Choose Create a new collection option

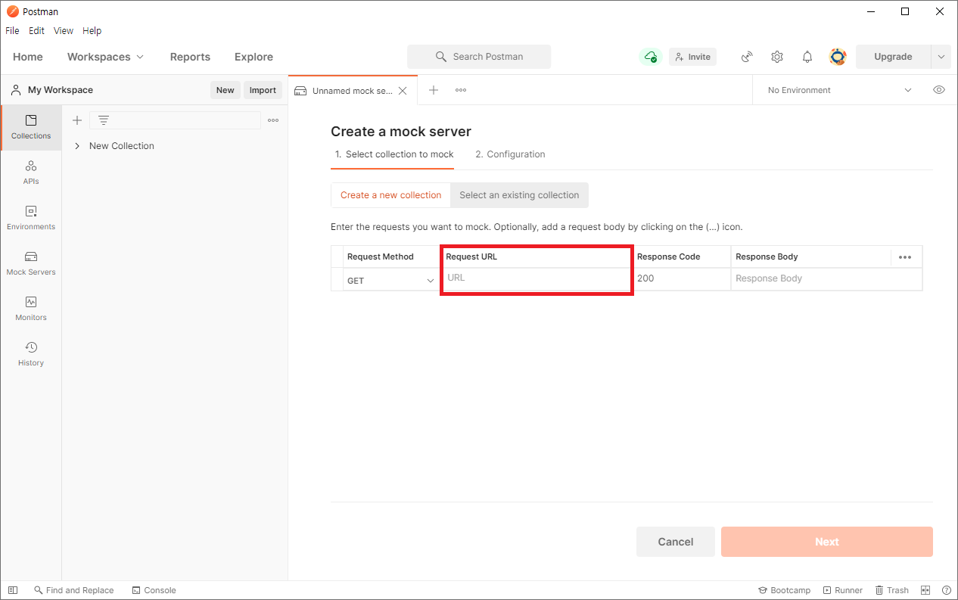pos(390,195)
